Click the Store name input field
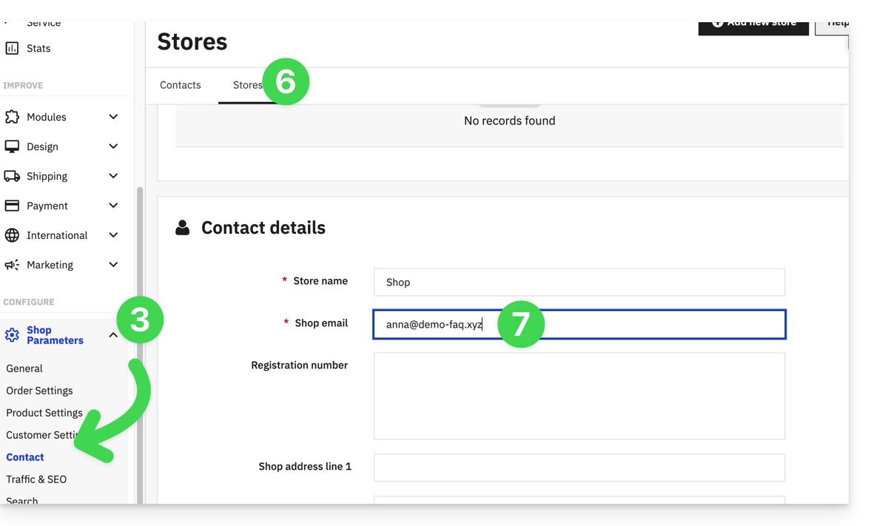 pos(579,282)
